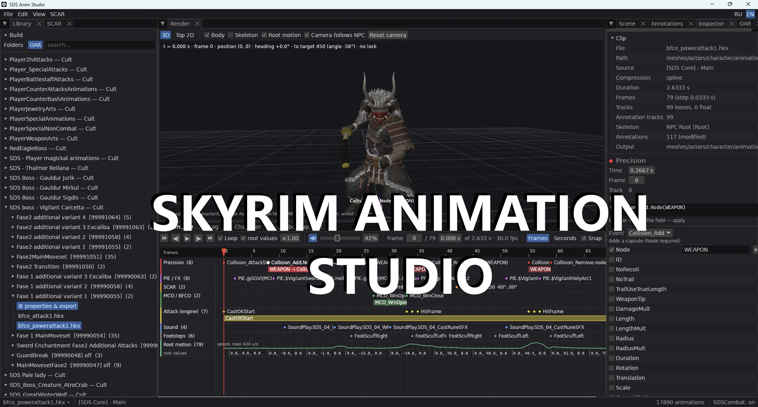This screenshot has width=758, height=407.
Task: Expand Player2hAttacks — Cult folder
Action: [x=6, y=60]
